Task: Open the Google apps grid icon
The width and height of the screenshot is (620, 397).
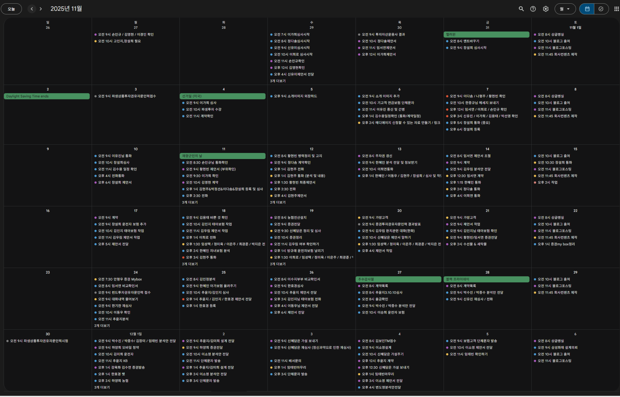Action: (616, 9)
